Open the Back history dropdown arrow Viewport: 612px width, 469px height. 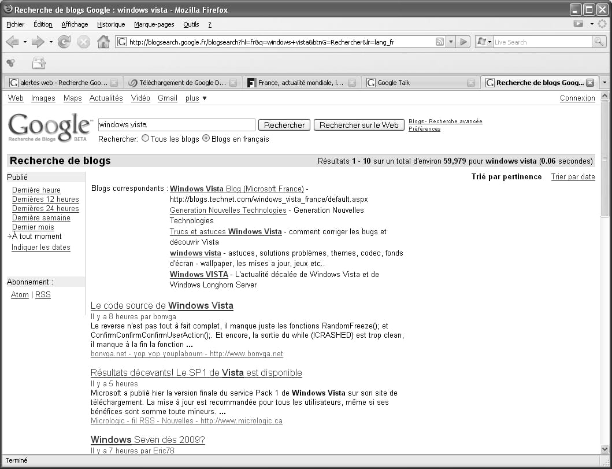click(x=25, y=42)
